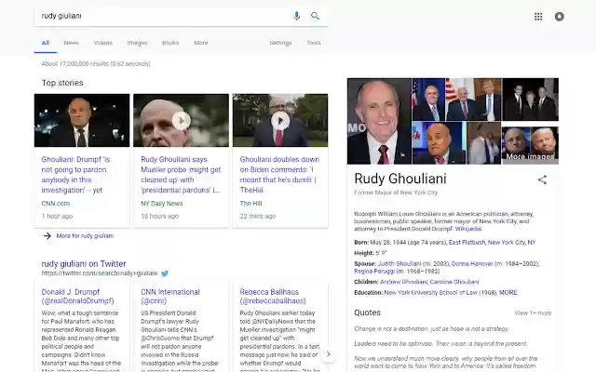Open child Caroline Ghouliani link
Screen dimensions: 596x372
pos(454,282)
